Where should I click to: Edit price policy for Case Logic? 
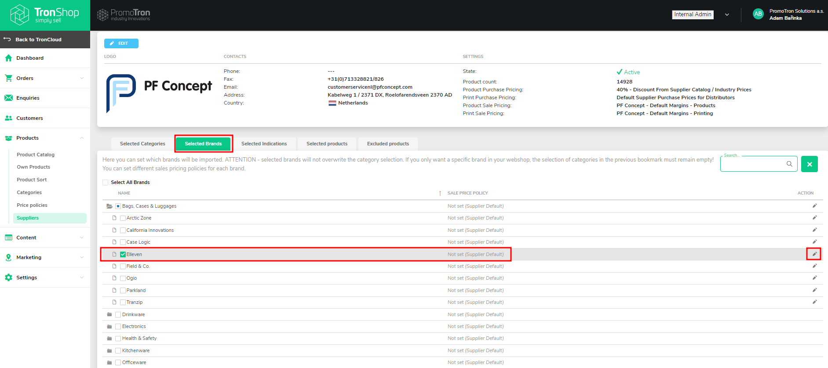(x=814, y=242)
